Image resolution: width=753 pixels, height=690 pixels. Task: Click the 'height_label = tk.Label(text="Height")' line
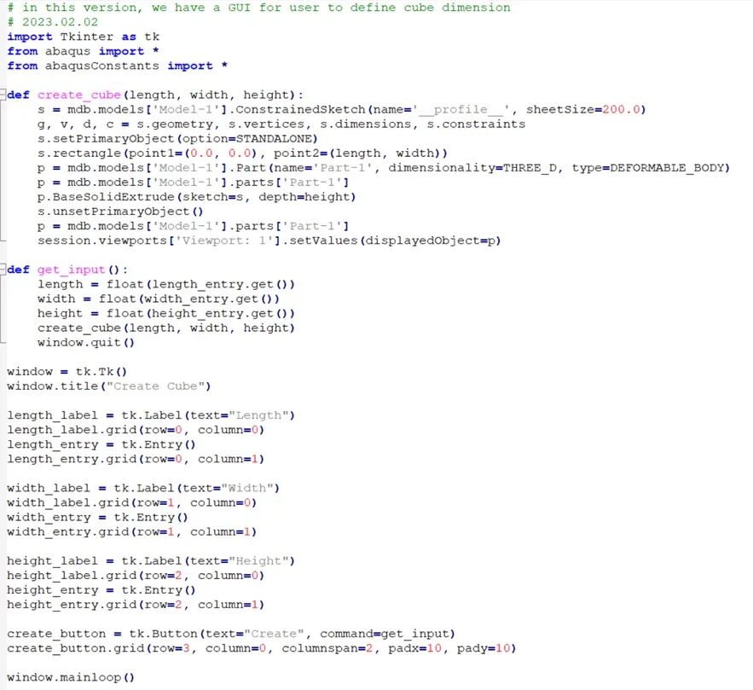pos(151,561)
